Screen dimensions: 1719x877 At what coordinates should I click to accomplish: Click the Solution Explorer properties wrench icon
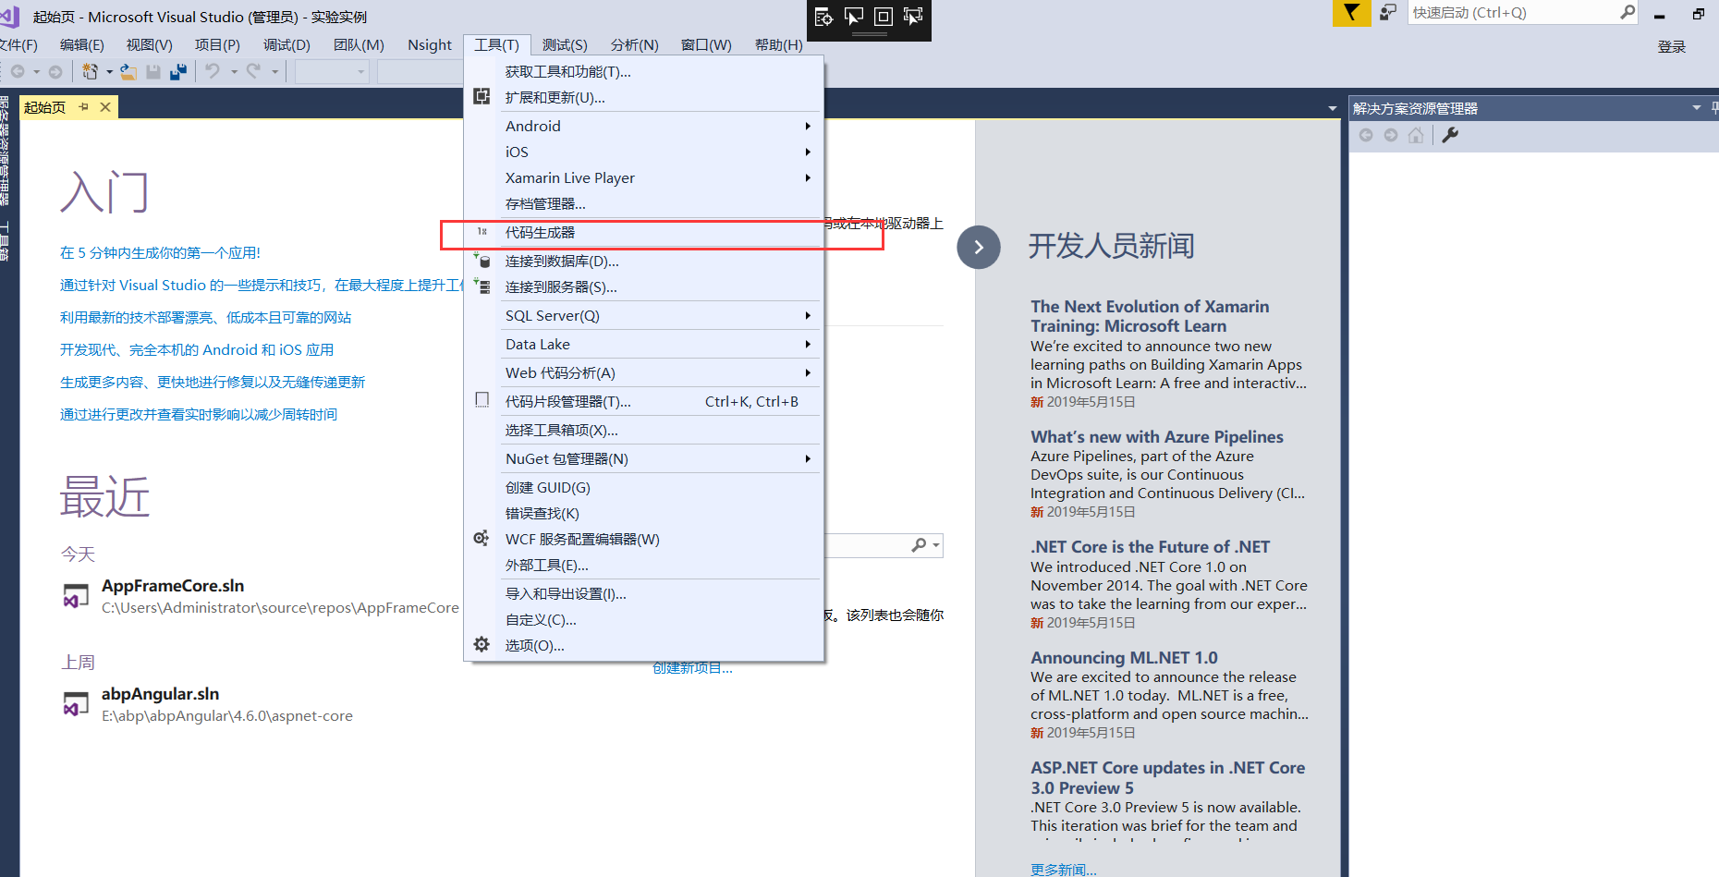coord(1450,135)
